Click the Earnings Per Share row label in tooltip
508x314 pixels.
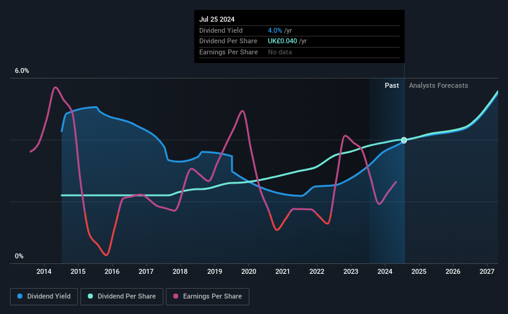228,52
